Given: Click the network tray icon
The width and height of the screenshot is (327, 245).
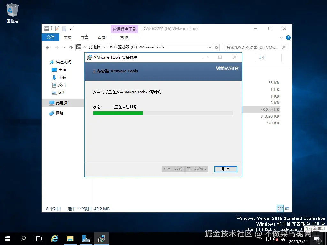Looking at the screenshot, I should (x=268, y=239).
